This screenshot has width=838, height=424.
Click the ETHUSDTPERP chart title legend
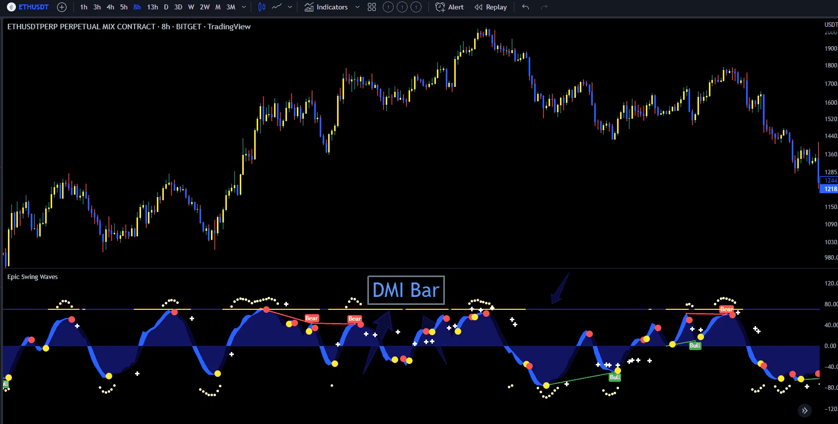point(129,27)
